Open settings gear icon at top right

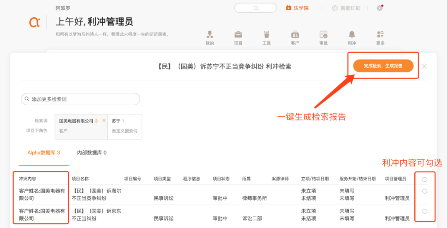pos(380,8)
